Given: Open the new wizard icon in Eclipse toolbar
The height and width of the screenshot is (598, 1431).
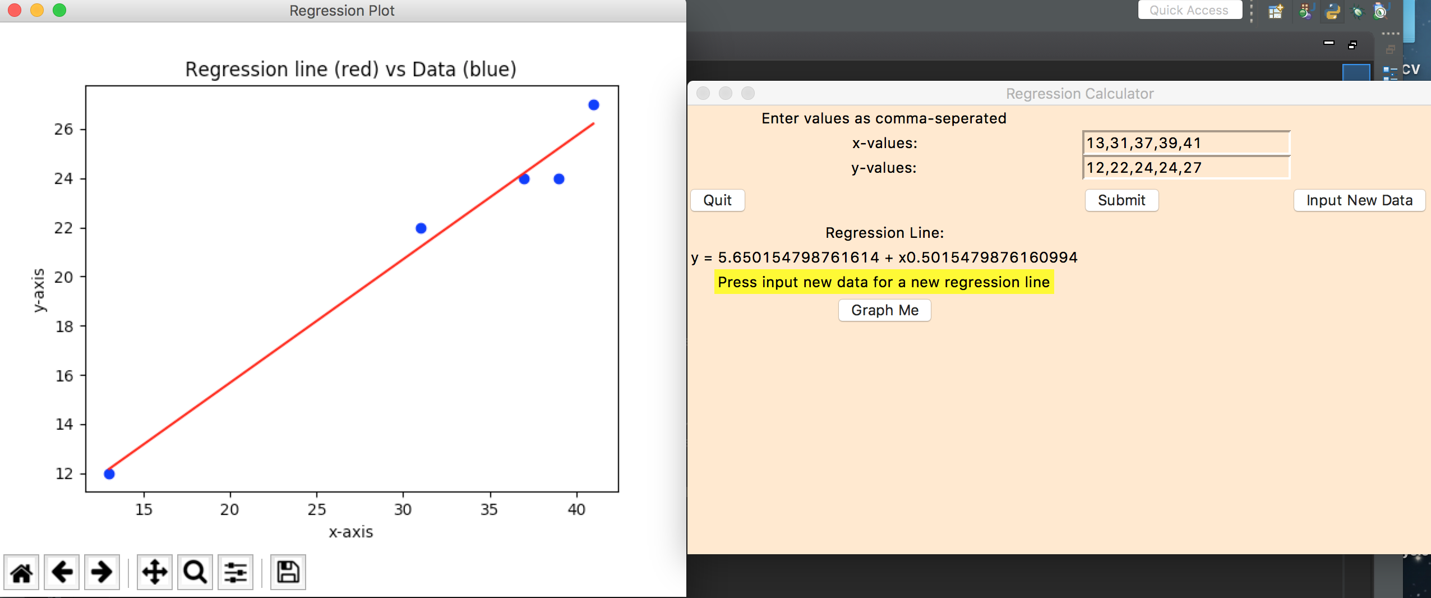Looking at the screenshot, I should point(1275,11).
